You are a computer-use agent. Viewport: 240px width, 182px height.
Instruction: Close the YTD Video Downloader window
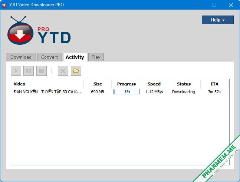pyautogui.click(x=231, y=5)
